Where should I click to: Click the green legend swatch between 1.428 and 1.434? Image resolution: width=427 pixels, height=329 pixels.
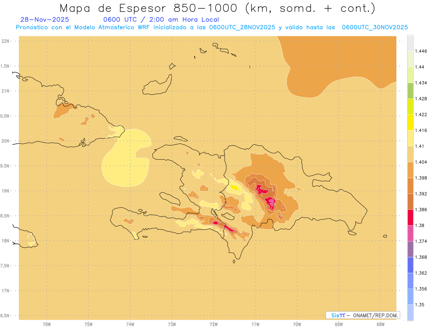click(x=410, y=91)
